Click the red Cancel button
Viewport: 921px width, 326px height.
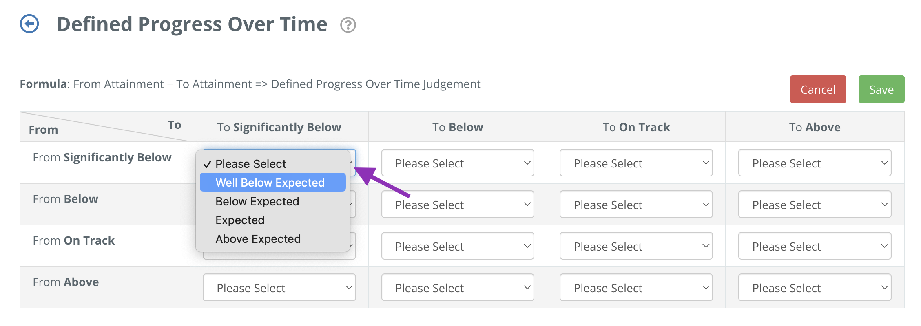818,89
